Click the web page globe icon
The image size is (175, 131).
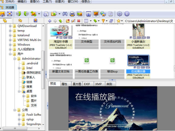click(x=103, y=14)
